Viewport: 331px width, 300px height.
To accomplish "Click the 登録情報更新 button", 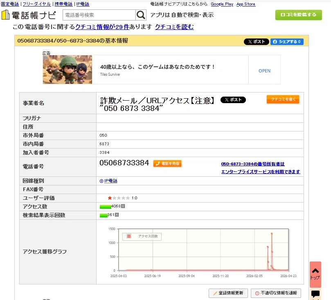I will pos(228,293).
